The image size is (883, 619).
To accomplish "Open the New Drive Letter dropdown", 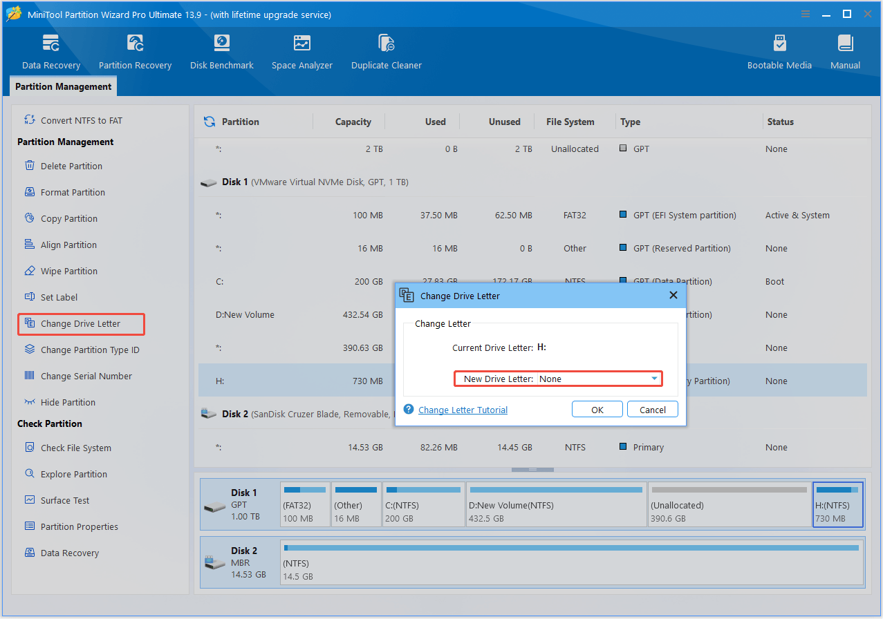I will point(599,379).
